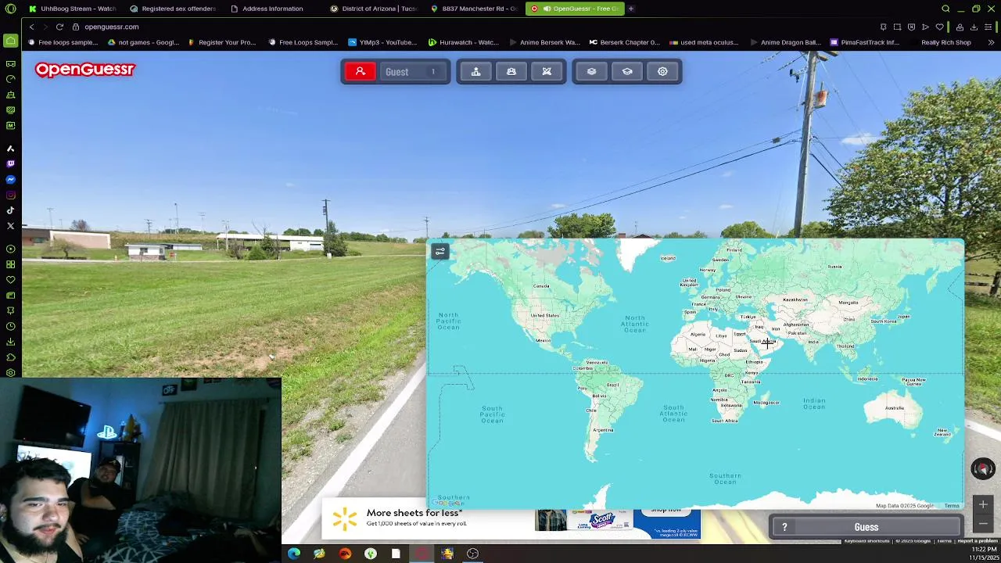1001x563 pixels.
Task: Click the browser search magnifier icon
Action: 945,9
